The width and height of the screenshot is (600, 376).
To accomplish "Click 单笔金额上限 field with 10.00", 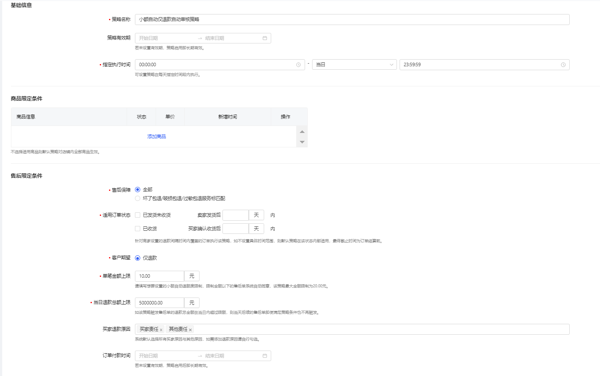I will pos(159,276).
